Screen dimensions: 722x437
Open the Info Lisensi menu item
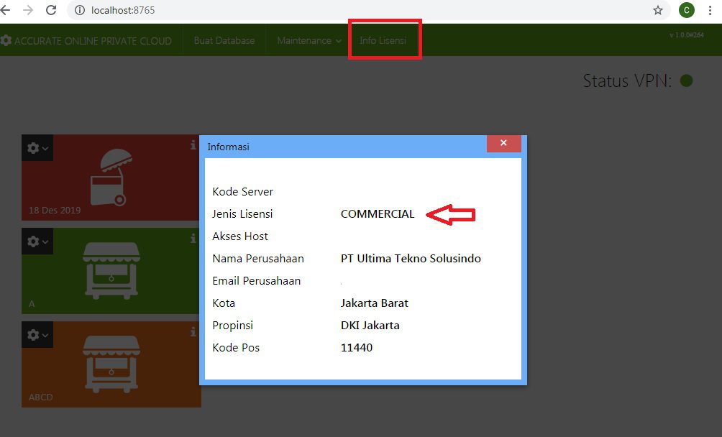tap(384, 40)
